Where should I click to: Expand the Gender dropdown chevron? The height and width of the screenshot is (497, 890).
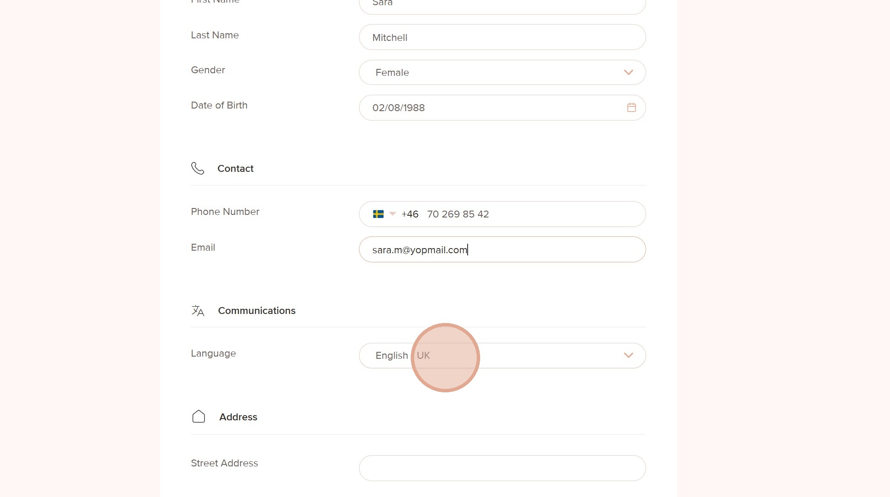click(x=628, y=72)
